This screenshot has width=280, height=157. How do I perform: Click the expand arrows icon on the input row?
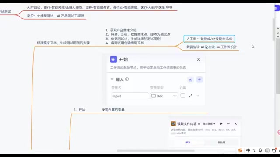coord(191,96)
